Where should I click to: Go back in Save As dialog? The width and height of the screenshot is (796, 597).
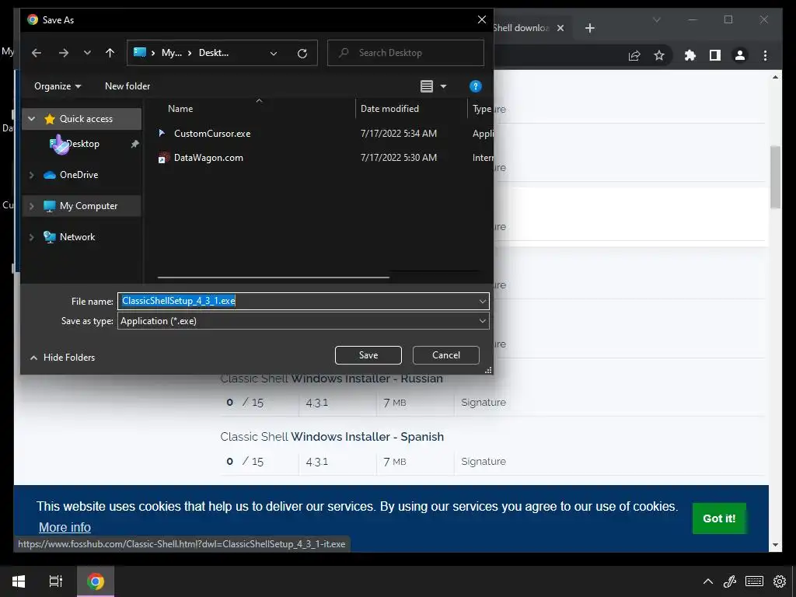pos(36,53)
